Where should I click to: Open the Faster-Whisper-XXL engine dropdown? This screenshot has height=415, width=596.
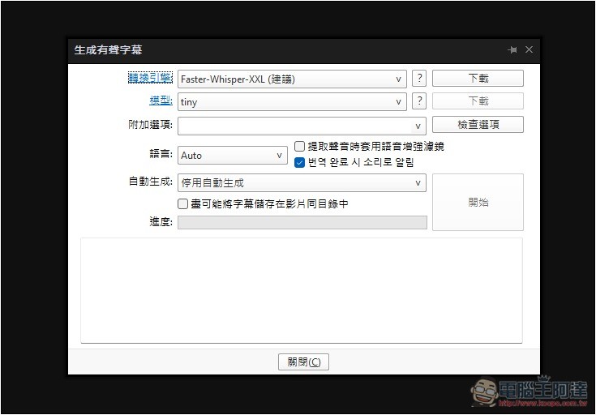(292, 79)
